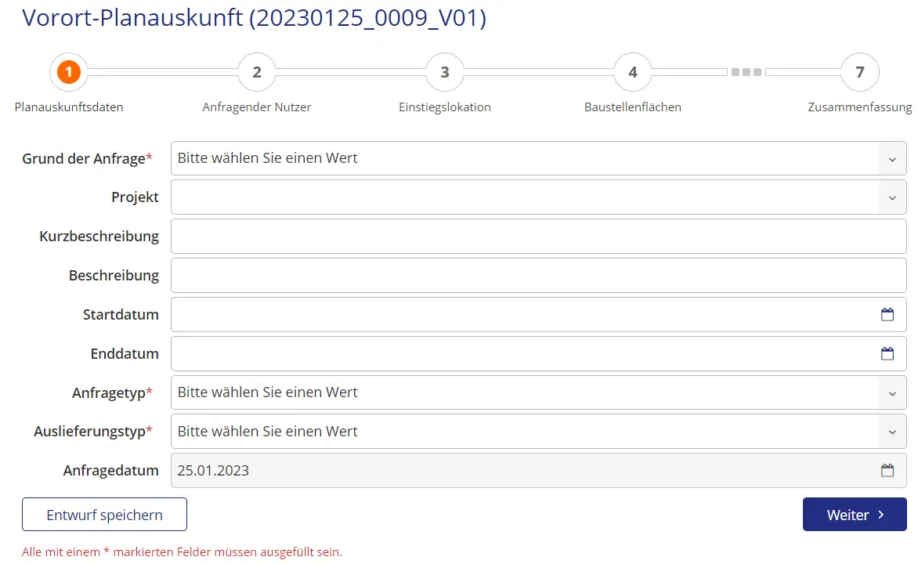Click the Beschreibung text field
The height and width of the screenshot is (564, 918).
(x=470, y=275)
